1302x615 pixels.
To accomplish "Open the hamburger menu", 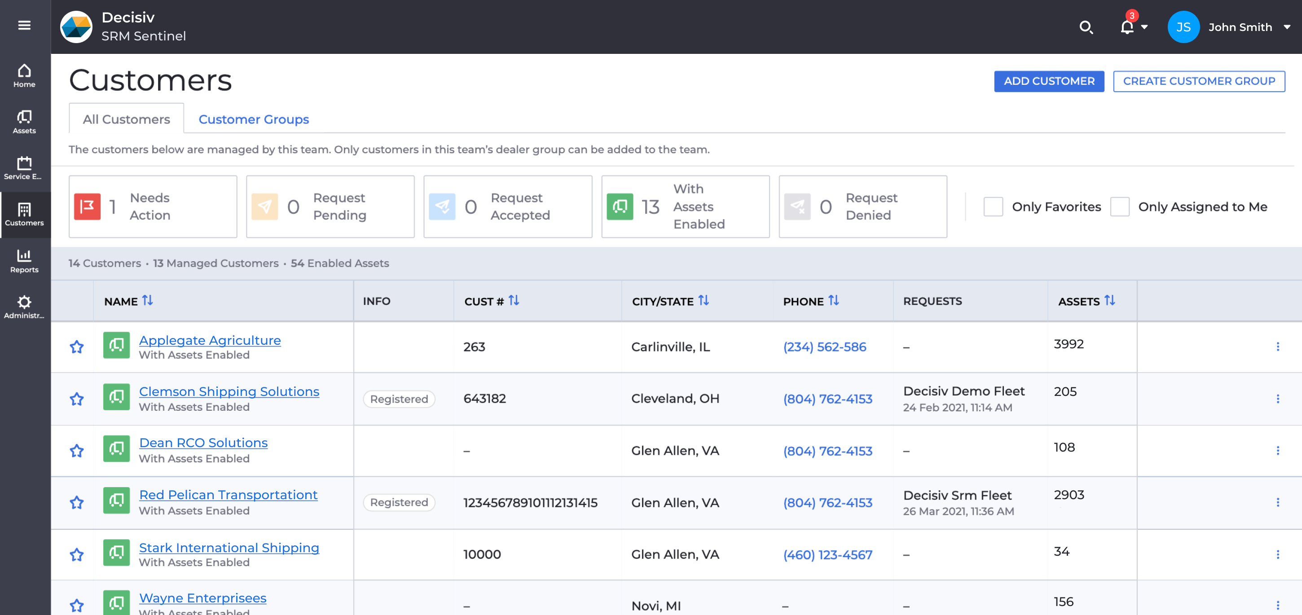I will tap(24, 25).
